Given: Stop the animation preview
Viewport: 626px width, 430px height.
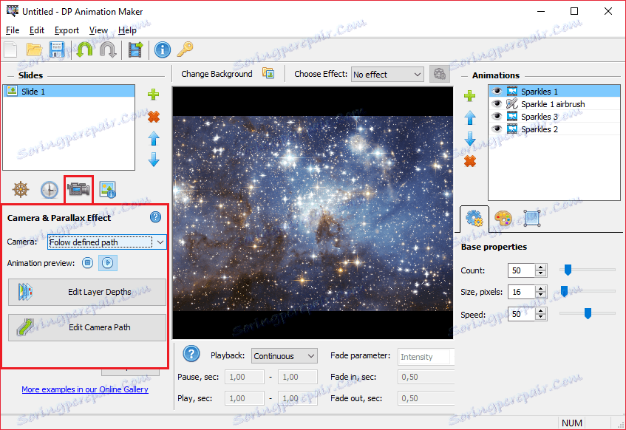Looking at the screenshot, I should [x=87, y=263].
